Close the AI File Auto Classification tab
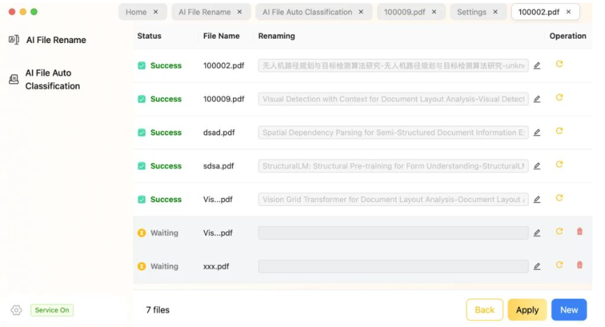Viewport: 605px width, 327px height. 362,12
